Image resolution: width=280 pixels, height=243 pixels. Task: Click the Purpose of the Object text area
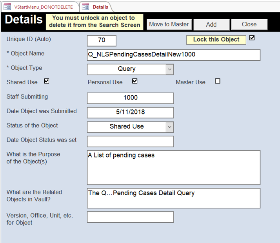[173, 167]
